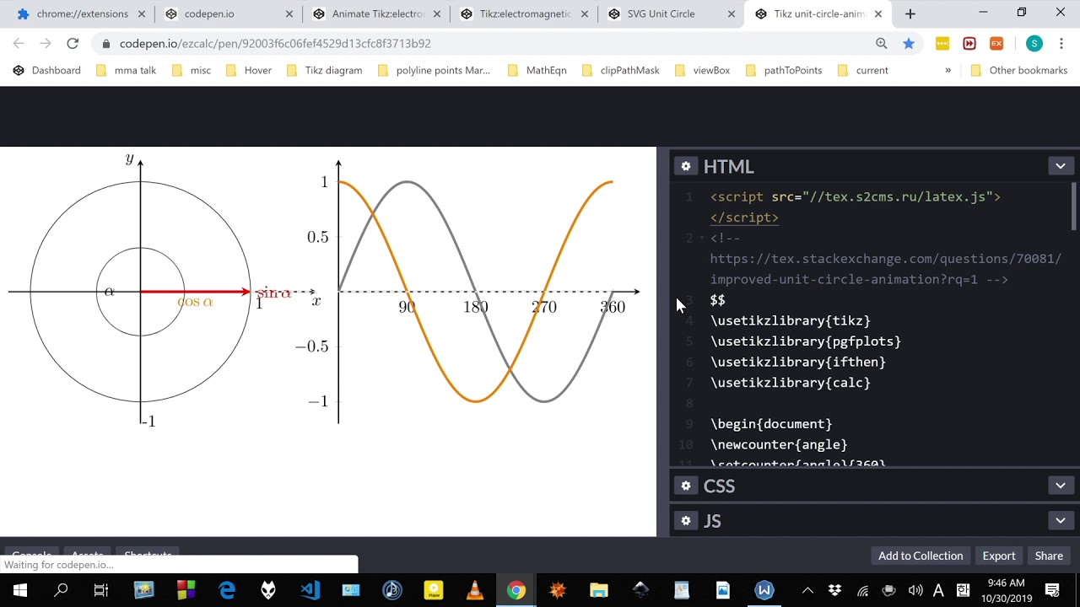Go forward to the next page
The width and height of the screenshot is (1080, 607).
tap(46, 43)
